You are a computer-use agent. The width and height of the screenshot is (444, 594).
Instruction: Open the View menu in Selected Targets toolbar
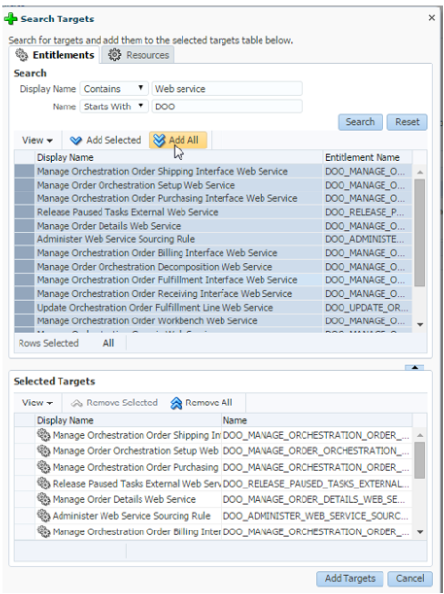(37, 403)
